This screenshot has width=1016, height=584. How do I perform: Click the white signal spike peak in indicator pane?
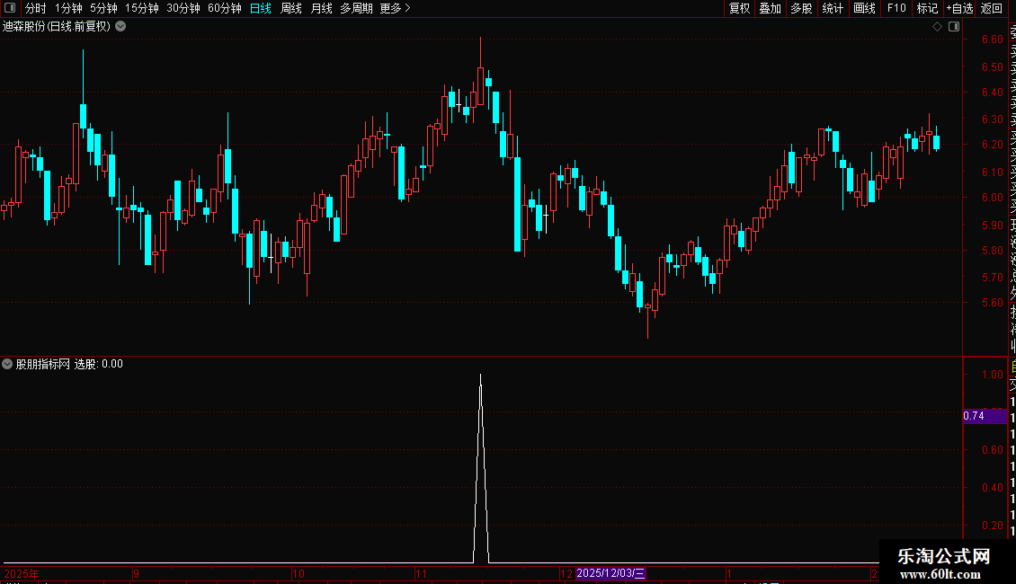point(480,376)
